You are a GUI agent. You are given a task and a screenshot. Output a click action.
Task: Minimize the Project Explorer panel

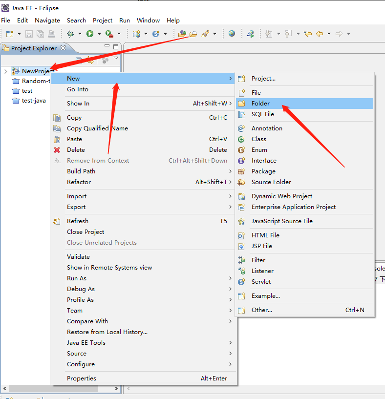pos(107,47)
